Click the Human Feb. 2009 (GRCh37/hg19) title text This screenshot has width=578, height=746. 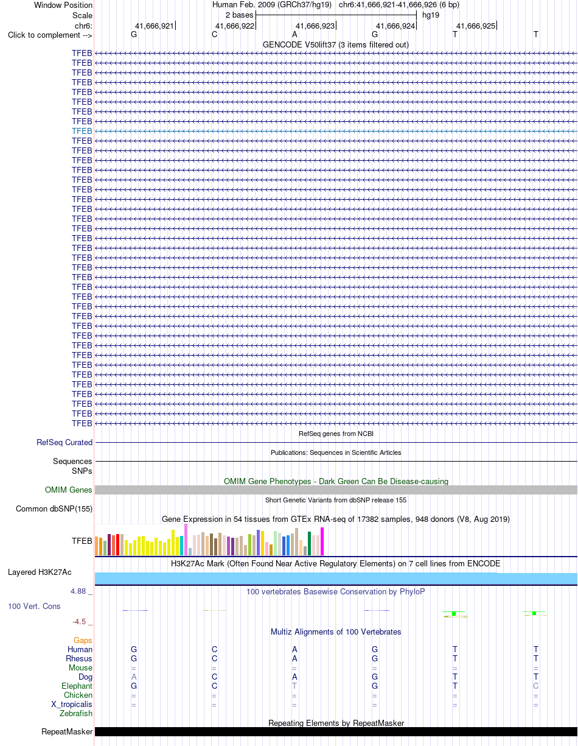(x=272, y=4)
